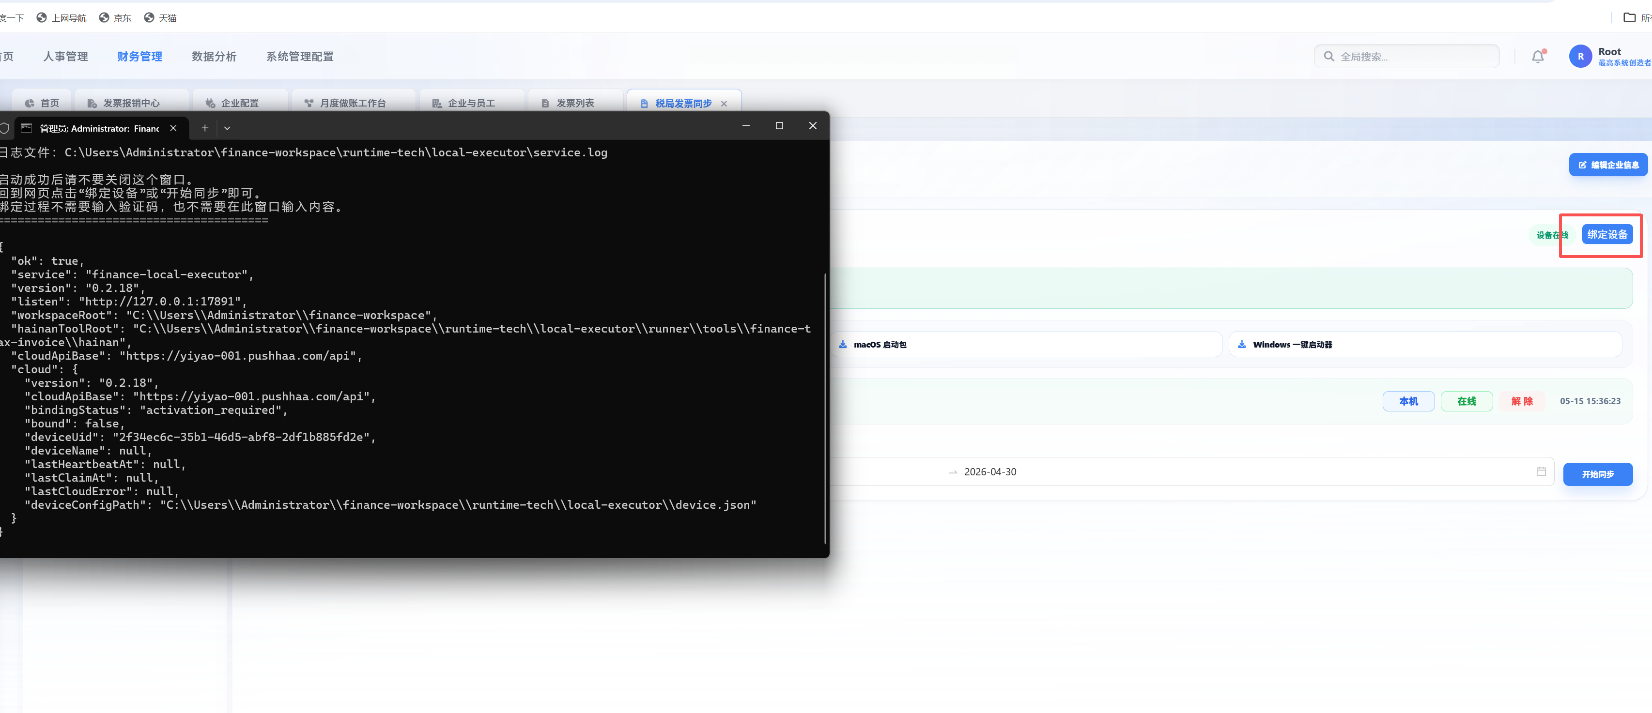Screen dimensions: 1652x713
Task: Open a new terminal tab with plus
Action: point(204,128)
